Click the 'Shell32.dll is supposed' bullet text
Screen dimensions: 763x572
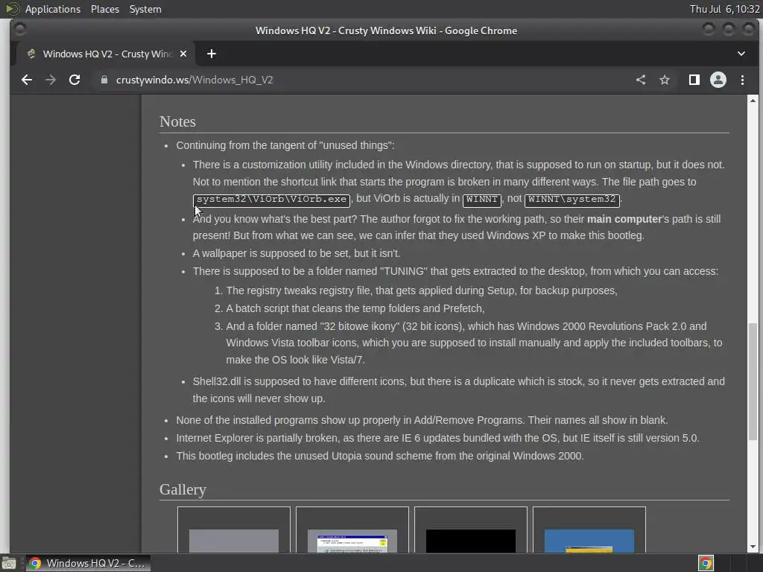pyautogui.click(x=458, y=390)
